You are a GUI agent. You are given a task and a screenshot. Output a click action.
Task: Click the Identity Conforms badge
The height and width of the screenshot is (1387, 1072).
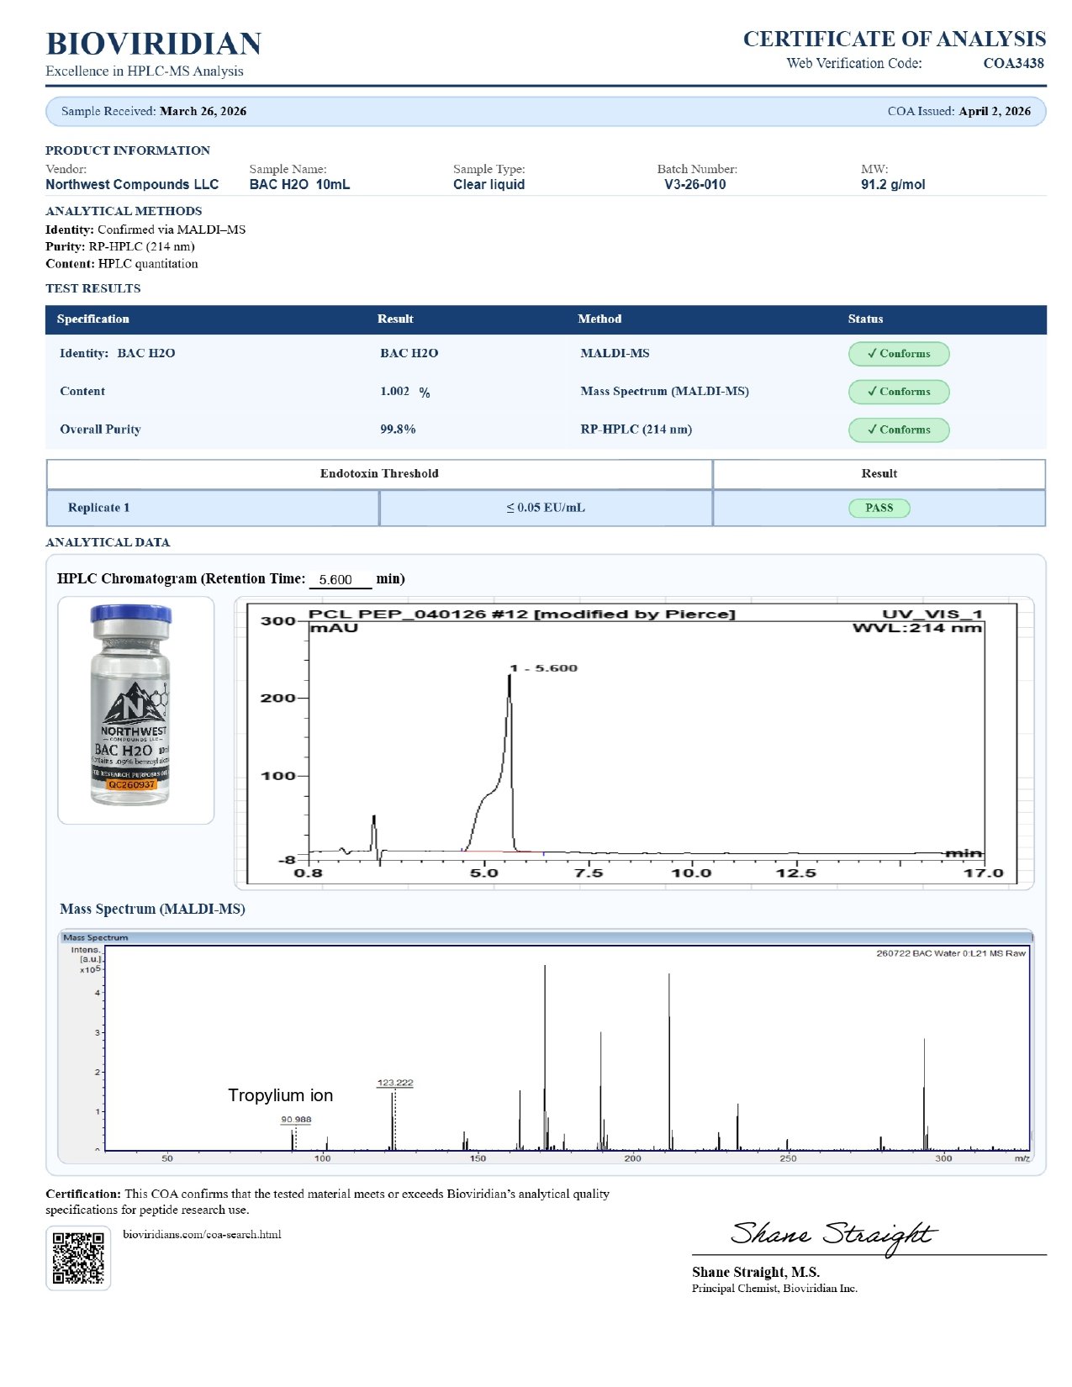[x=899, y=354]
